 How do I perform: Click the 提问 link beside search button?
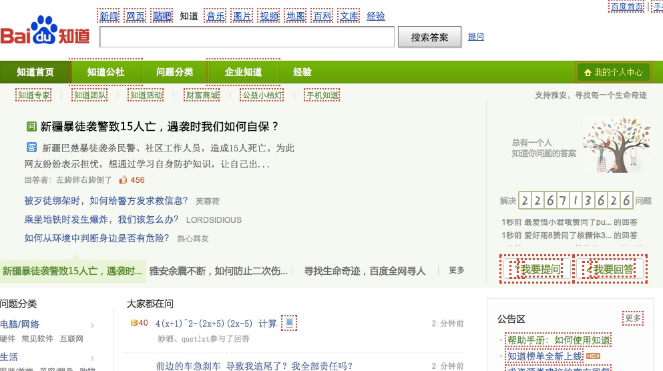(475, 37)
